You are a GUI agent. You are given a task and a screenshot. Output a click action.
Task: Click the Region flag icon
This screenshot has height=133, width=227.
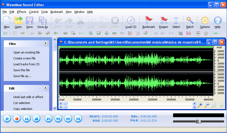(x=164, y=20)
